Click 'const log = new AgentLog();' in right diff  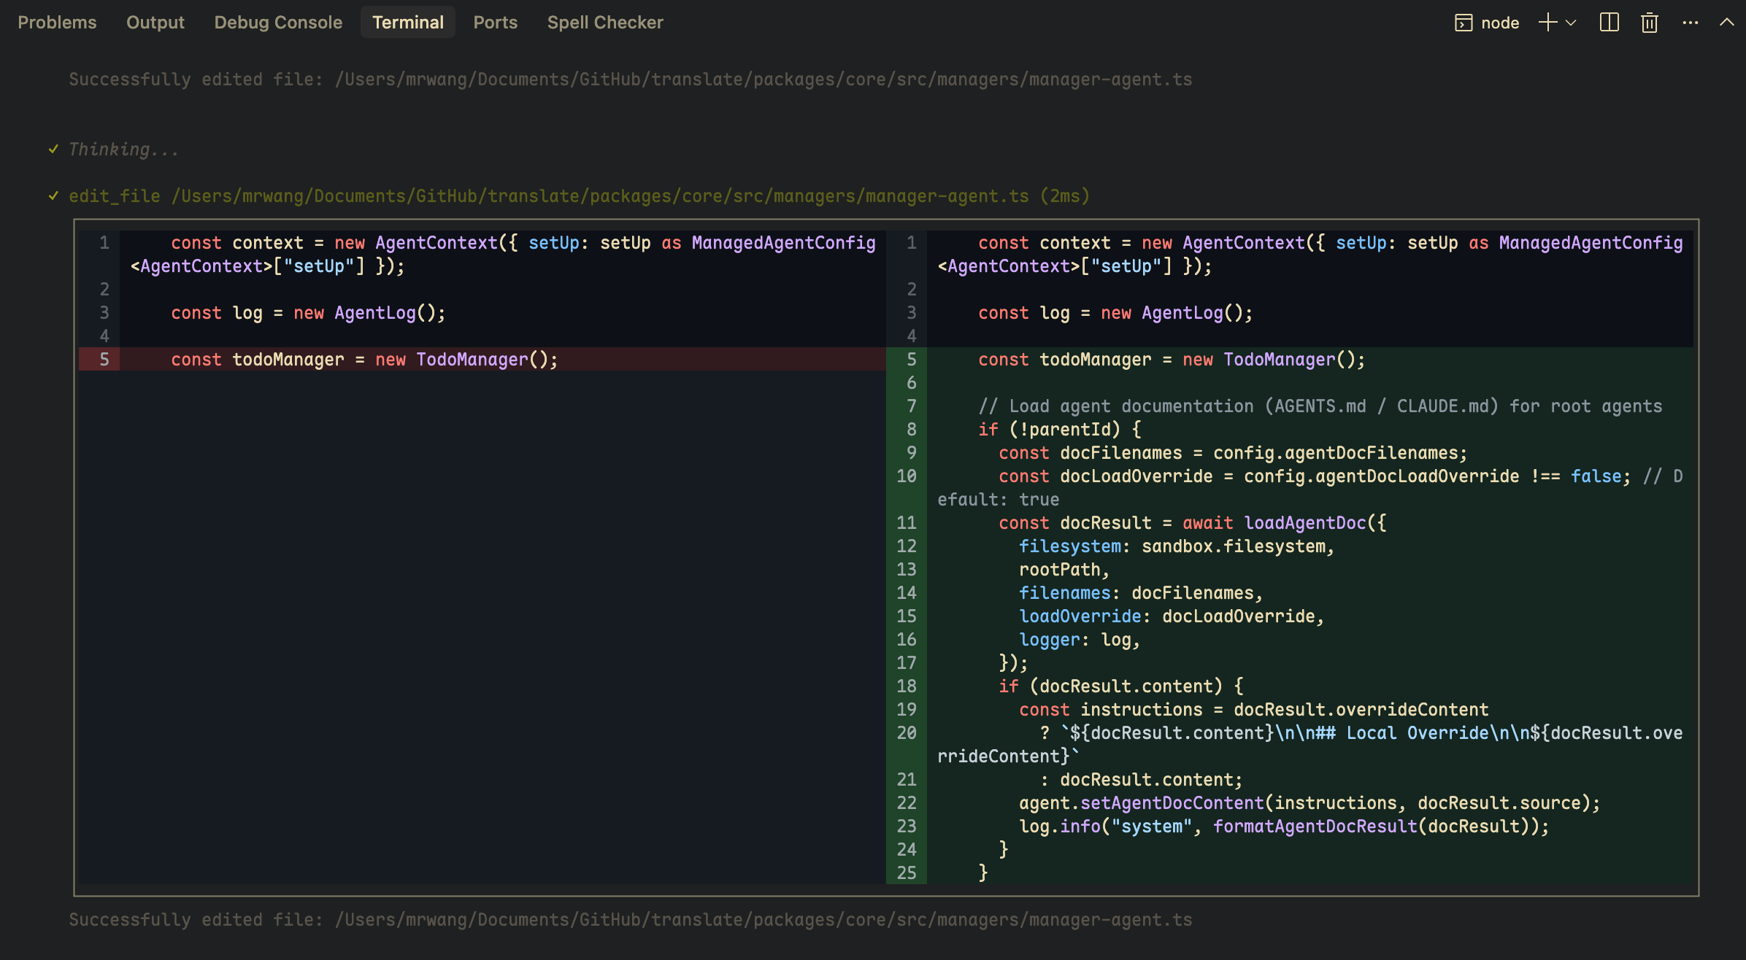pos(1115,313)
